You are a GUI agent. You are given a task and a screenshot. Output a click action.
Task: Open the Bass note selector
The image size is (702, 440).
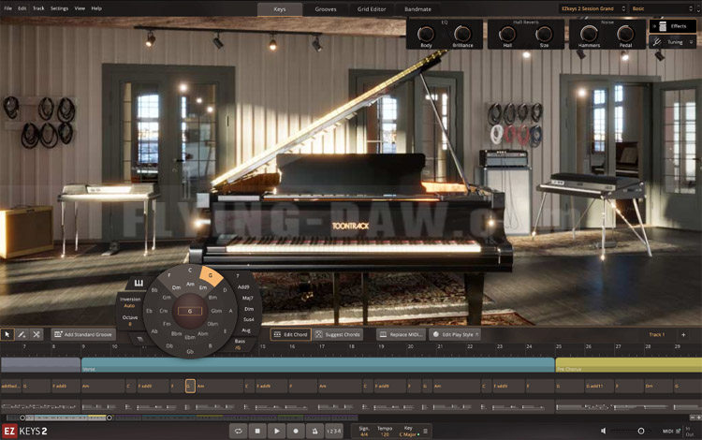click(x=240, y=344)
